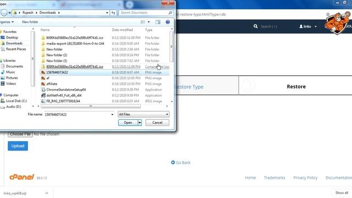The width and height of the screenshot is (352, 198).
Task: Open Pictures library
Action: [x=12, y=78]
